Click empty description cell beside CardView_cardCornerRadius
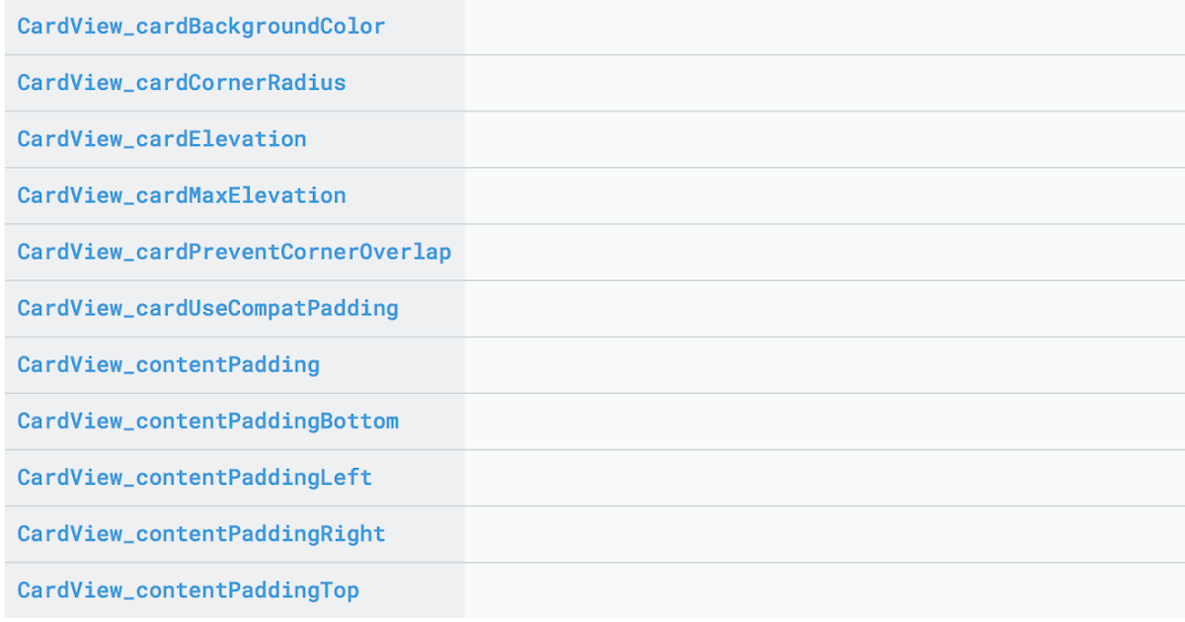 point(825,83)
